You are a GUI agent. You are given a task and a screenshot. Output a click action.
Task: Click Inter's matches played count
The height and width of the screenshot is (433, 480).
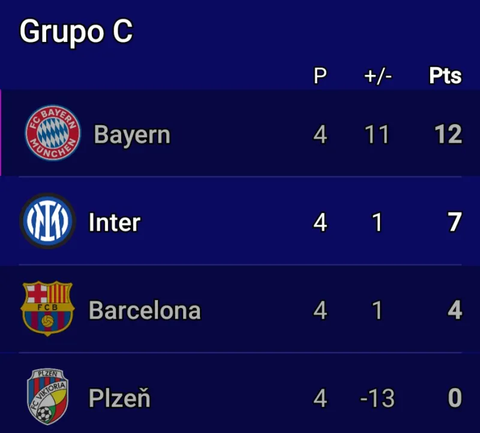click(320, 223)
